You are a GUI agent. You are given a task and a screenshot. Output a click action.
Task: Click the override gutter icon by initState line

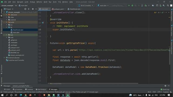43,23
